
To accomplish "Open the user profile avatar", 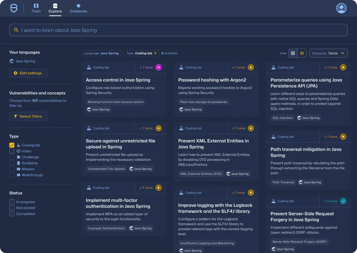I will click(x=341, y=8).
